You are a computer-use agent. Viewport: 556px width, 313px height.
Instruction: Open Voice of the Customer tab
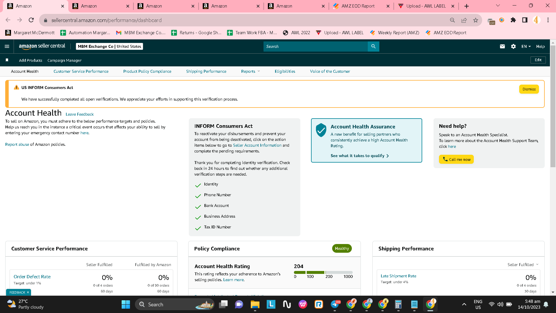pyautogui.click(x=330, y=71)
